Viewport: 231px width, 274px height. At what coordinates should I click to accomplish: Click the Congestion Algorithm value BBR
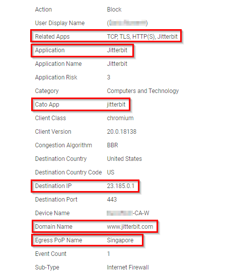[x=112, y=145]
